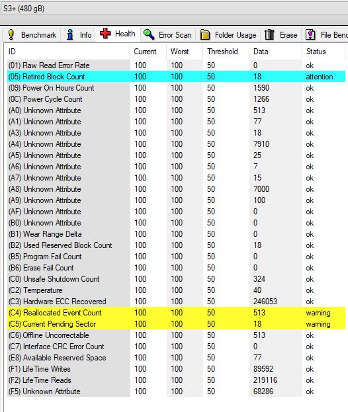Select the (AF) Unknown Attribute row
This screenshot has height=412, width=348.
(176, 212)
